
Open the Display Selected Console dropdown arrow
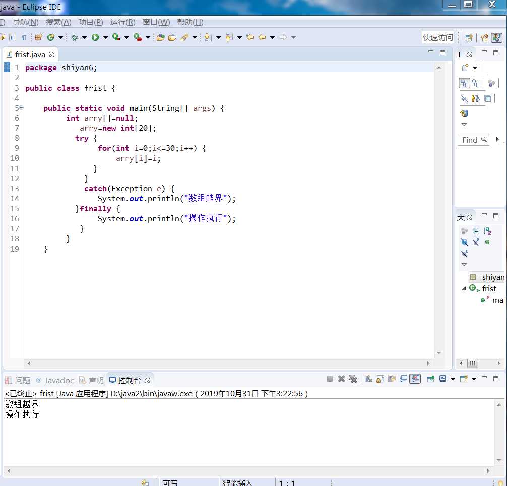453,379
